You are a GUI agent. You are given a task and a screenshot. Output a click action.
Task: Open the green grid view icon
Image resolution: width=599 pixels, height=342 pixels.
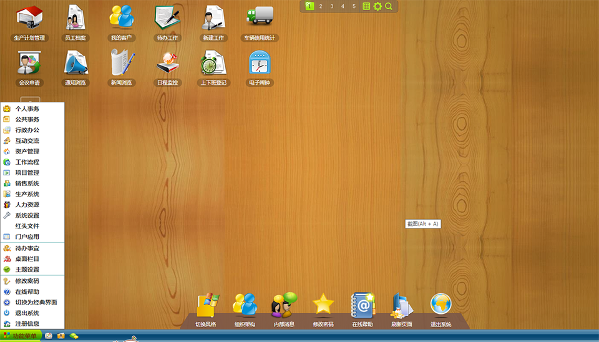(366, 6)
